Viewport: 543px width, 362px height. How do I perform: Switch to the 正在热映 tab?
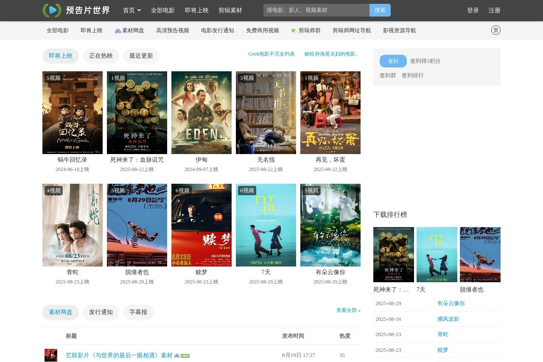pyautogui.click(x=101, y=56)
